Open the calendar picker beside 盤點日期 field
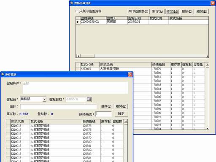 pyautogui.click(x=89, y=99)
